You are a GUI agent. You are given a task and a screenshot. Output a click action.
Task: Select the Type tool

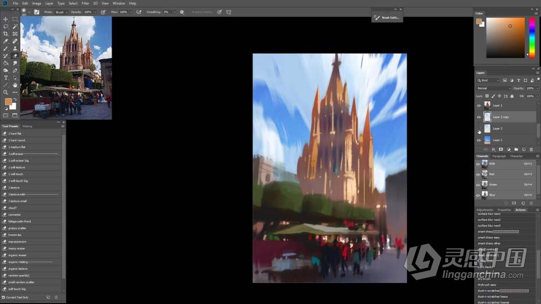tap(5, 78)
